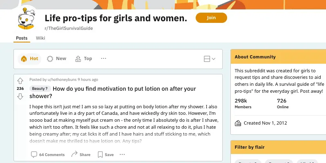Click the Share arrow icon
This screenshot has width=326, height=163.
74,154
